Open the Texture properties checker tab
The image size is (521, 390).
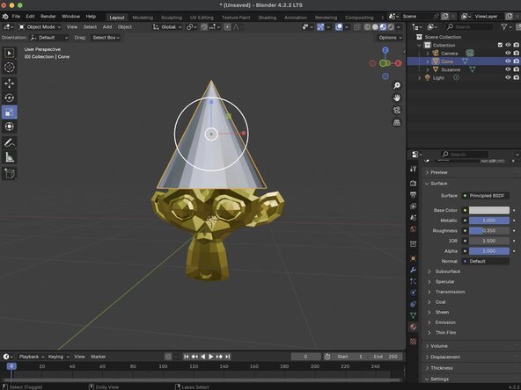pos(413,341)
